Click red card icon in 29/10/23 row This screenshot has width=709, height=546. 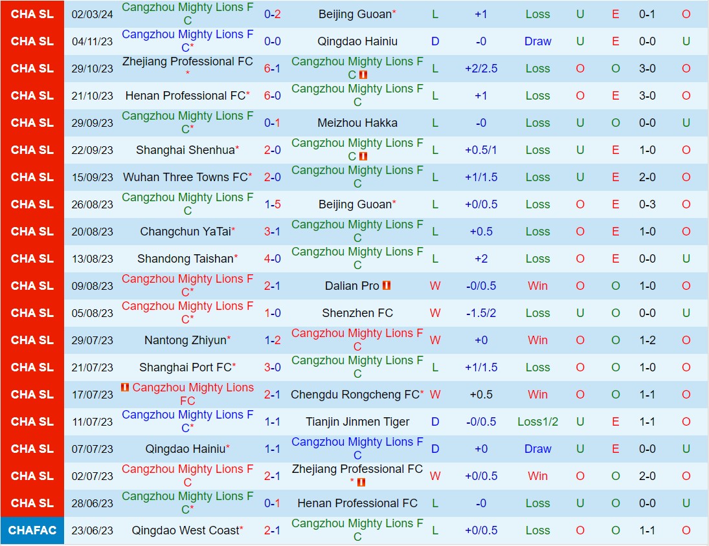click(363, 75)
